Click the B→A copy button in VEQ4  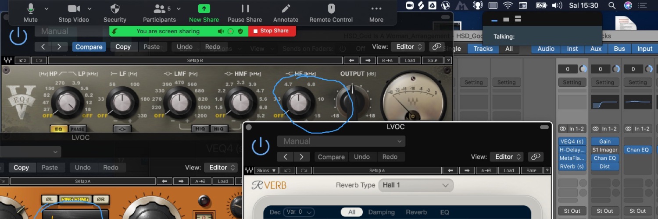tap(387, 60)
